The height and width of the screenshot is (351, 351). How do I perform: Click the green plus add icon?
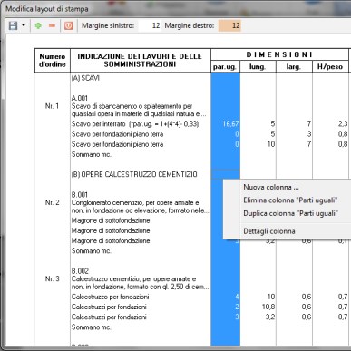tap(38, 25)
